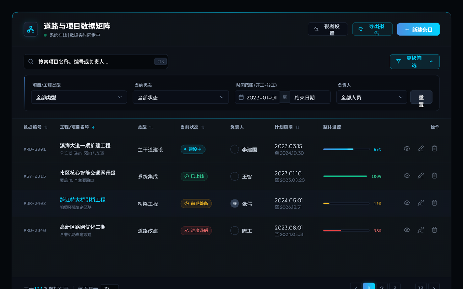Open 滨海大道一期扩建工程 project name
The height and width of the screenshot is (289, 463).
pos(85,146)
